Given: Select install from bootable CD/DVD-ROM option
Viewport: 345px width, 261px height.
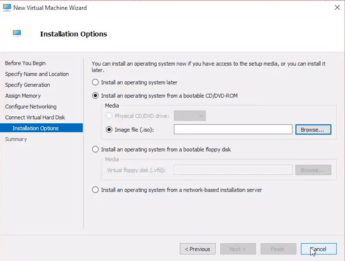Looking at the screenshot, I should coord(96,96).
